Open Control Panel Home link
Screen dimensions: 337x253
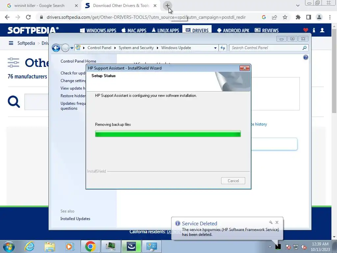click(78, 61)
